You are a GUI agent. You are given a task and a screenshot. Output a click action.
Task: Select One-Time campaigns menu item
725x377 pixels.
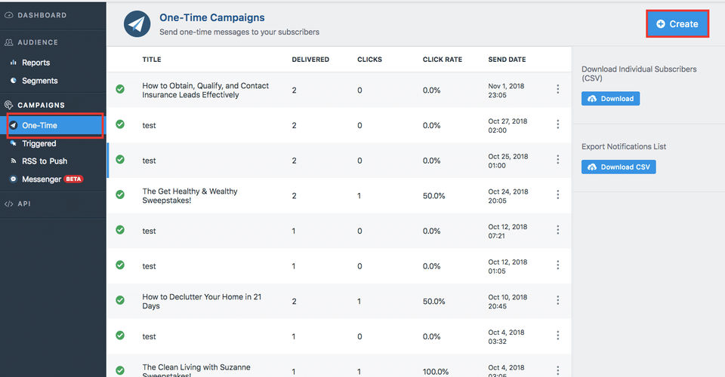(x=39, y=125)
